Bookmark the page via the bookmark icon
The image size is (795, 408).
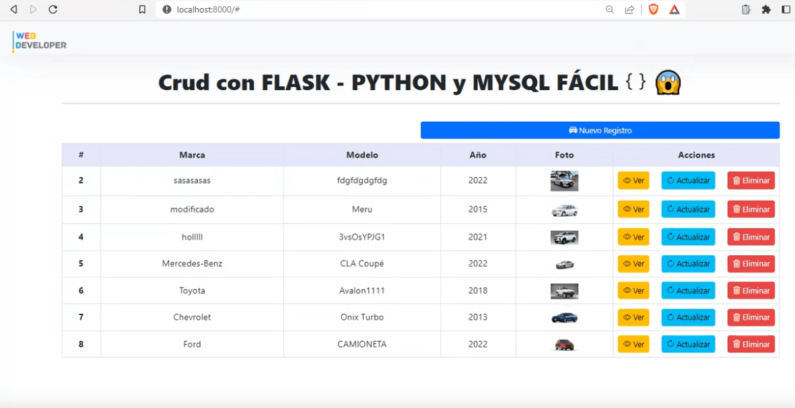point(141,9)
